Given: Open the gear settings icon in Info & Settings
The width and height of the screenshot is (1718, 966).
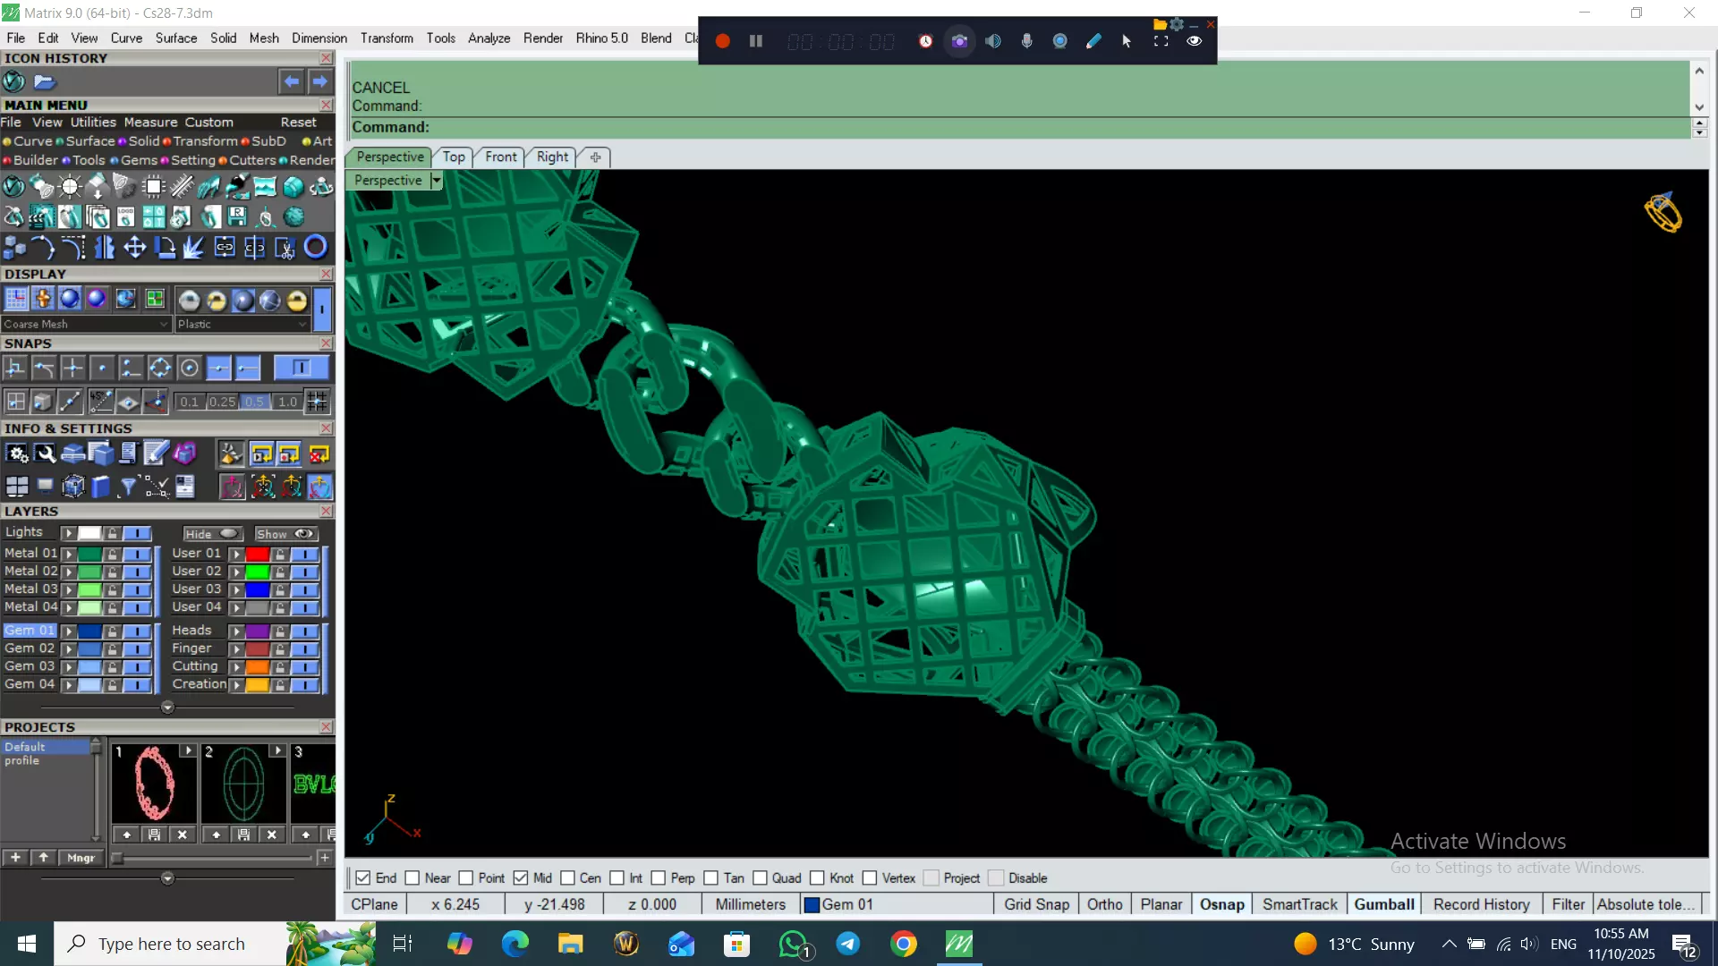Looking at the screenshot, I should tap(17, 454).
